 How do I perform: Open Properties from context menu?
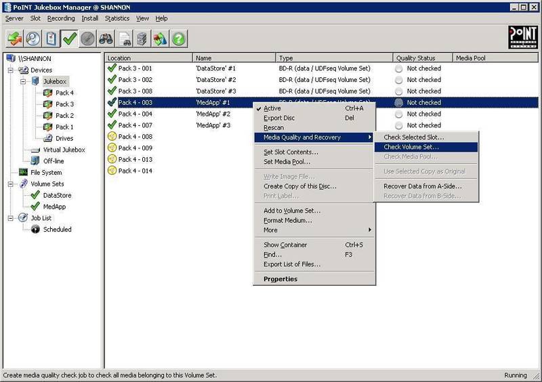pos(314,279)
